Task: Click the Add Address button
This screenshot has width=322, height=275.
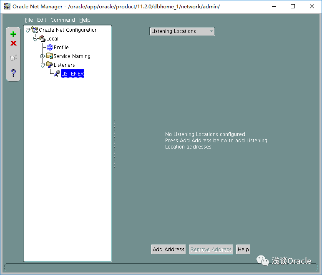Action: coord(169,249)
